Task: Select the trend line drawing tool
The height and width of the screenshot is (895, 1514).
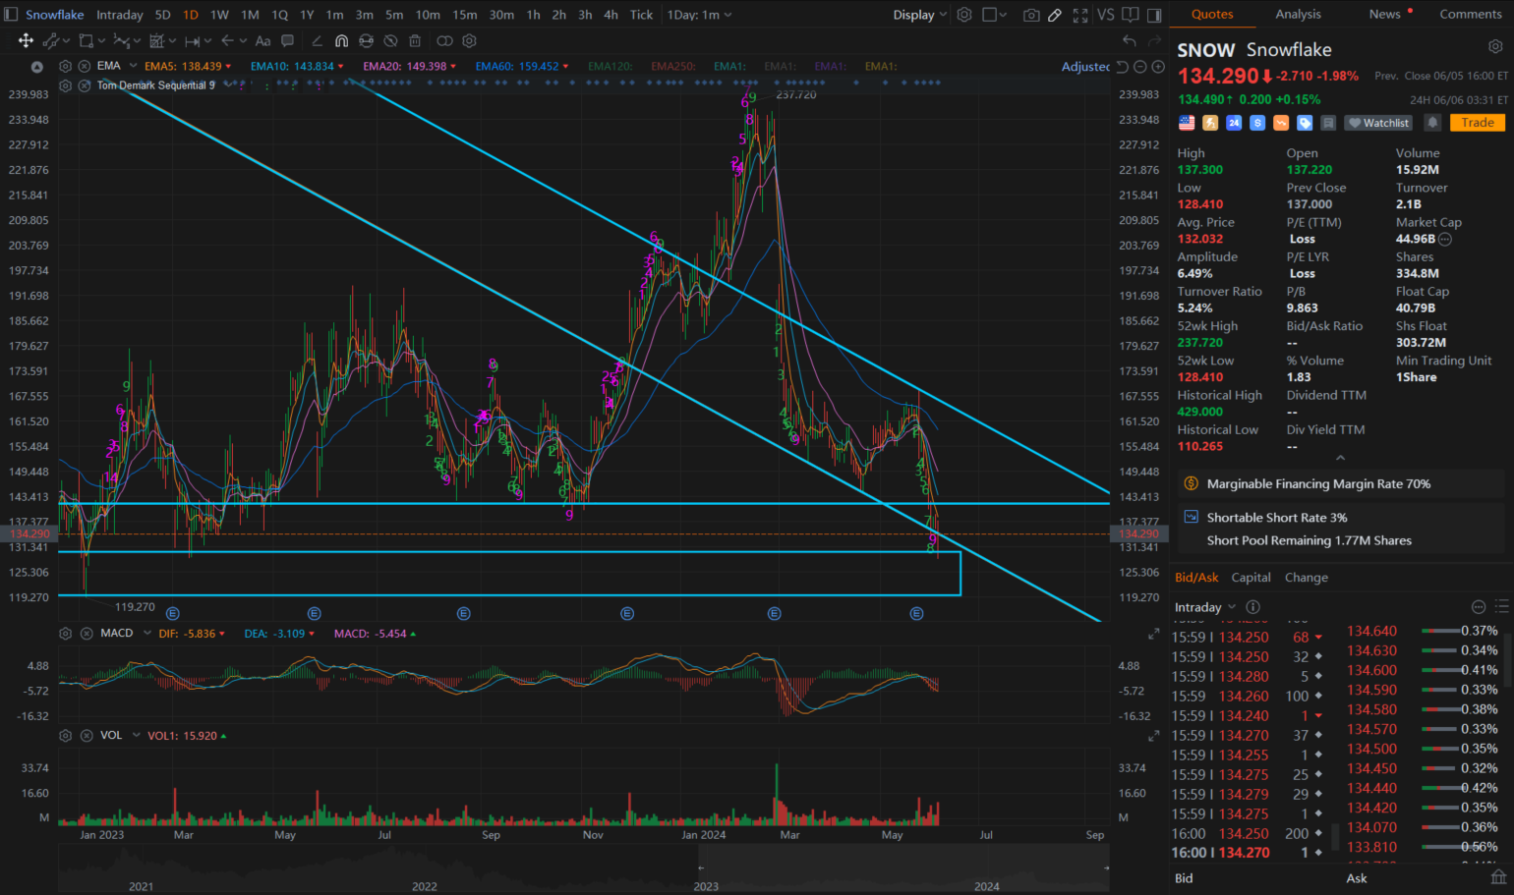Action: [x=51, y=40]
